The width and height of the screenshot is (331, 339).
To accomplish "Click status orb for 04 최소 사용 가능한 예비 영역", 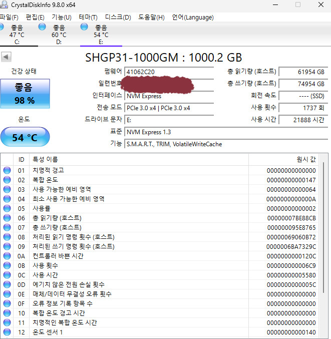I will coord(7,199).
